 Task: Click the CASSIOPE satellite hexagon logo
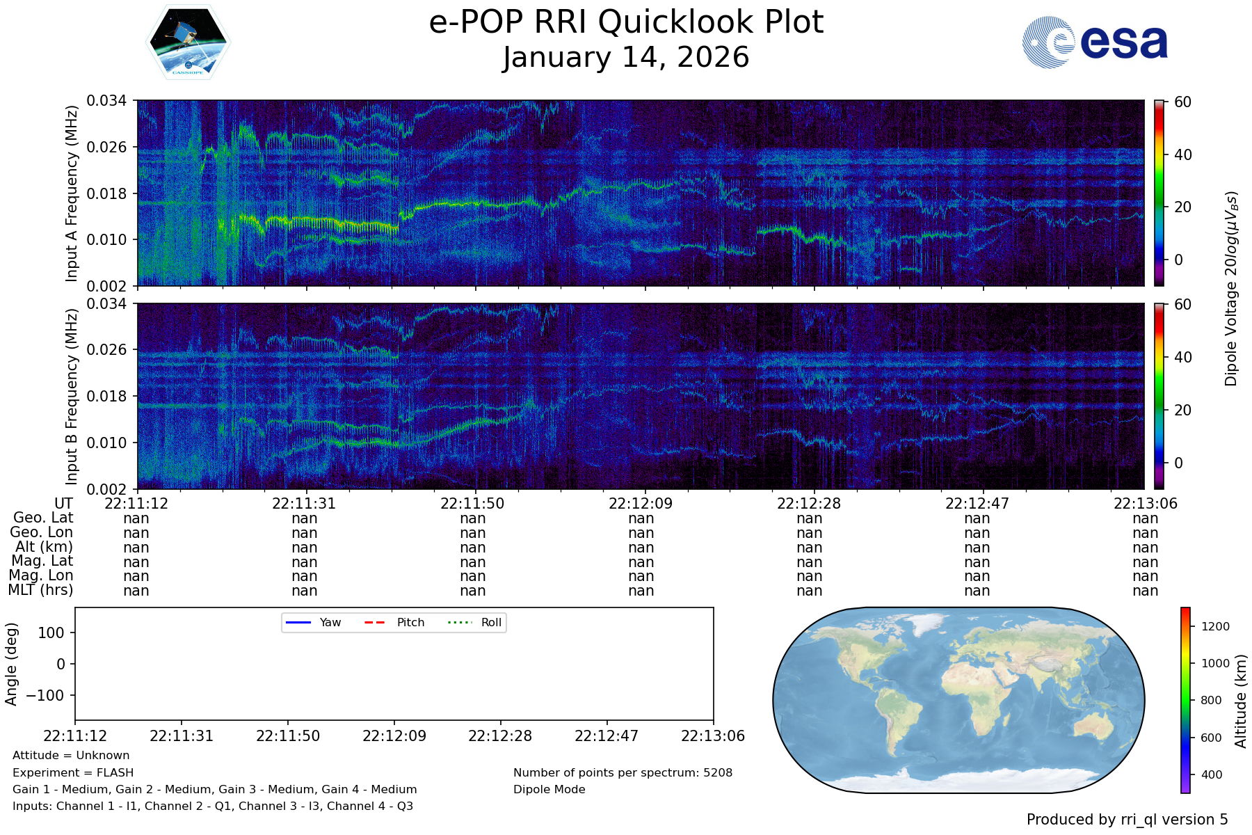click(188, 42)
